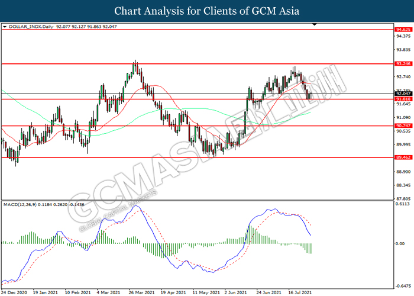Select the 94.625 red price level label

[403, 30]
